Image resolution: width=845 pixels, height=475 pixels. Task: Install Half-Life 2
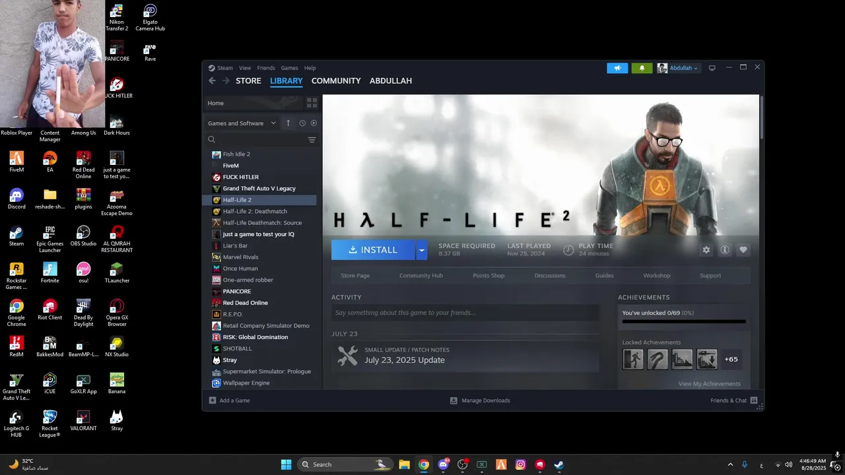(x=373, y=250)
